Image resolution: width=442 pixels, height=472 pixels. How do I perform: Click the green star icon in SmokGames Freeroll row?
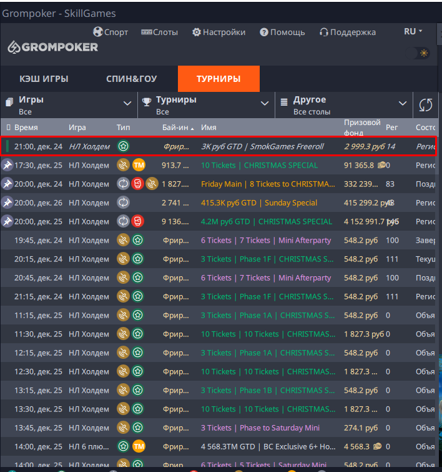click(123, 146)
